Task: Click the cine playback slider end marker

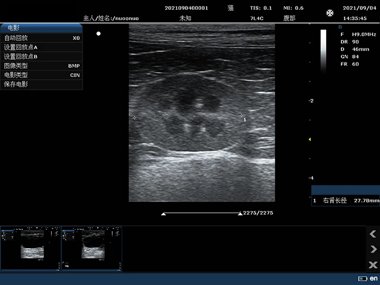Action: [240, 214]
